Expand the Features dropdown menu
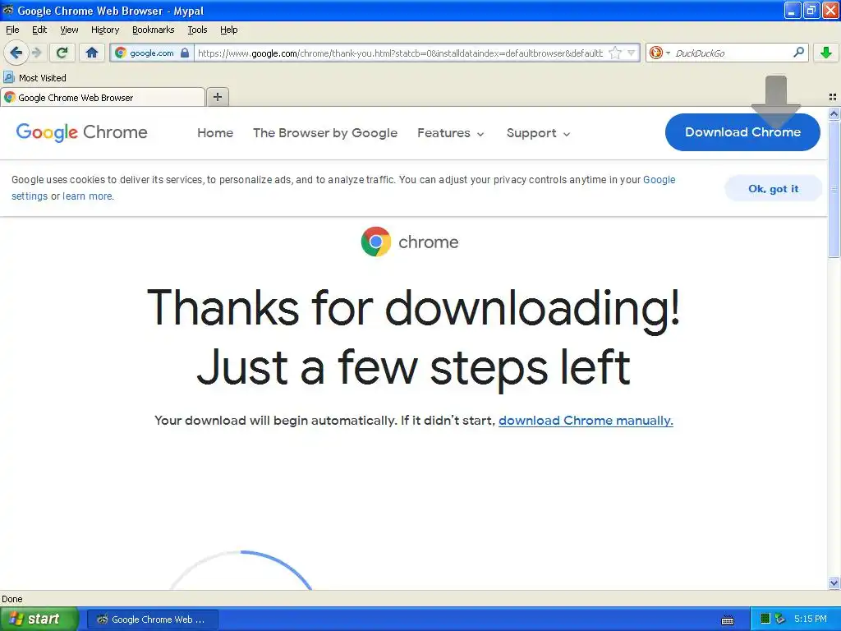Image resolution: width=841 pixels, height=631 pixels. pos(451,132)
